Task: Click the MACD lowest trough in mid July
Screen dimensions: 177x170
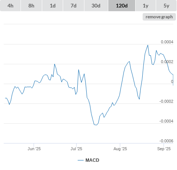Action: pyautogui.click(x=96, y=125)
